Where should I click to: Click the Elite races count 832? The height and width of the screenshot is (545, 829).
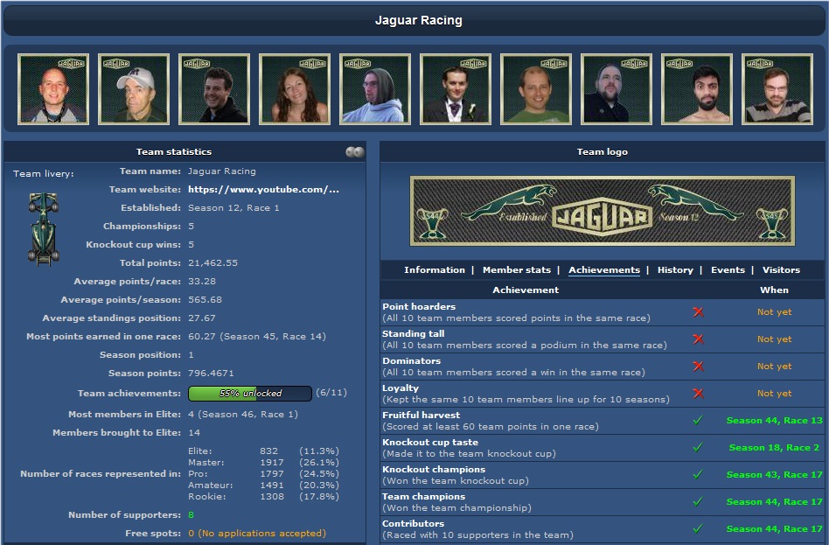tap(268, 451)
